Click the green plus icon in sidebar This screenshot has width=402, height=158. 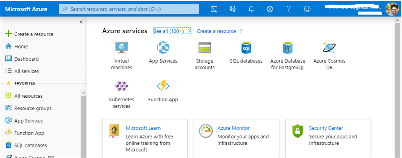tap(9, 34)
